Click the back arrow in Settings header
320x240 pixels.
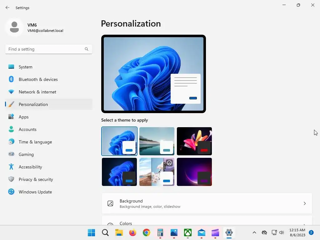pos(7,7)
